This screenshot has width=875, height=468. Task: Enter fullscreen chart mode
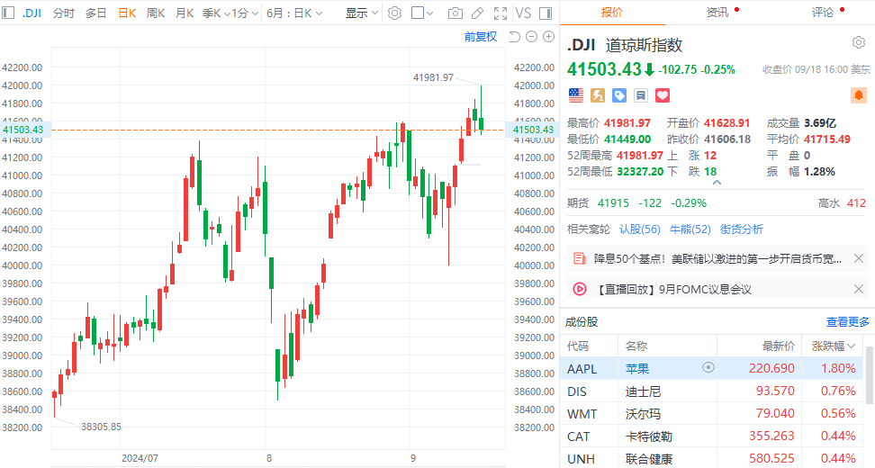(x=501, y=13)
